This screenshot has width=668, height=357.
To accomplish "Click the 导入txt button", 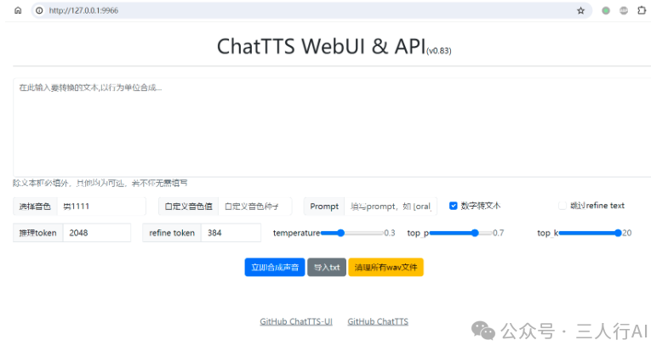I will [327, 267].
